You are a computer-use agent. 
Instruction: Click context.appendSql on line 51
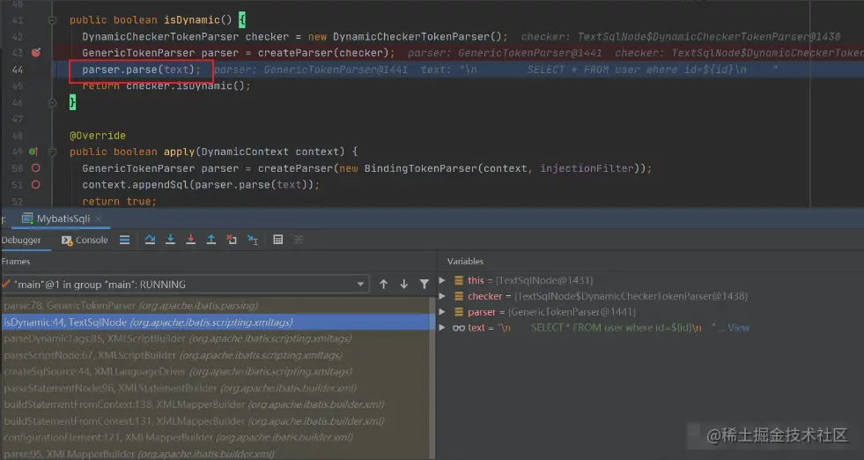(x=136, y=185)
